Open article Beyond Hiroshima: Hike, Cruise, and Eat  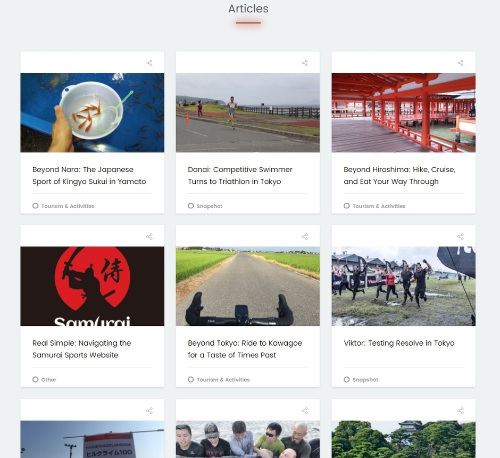(x=399, y=176)
